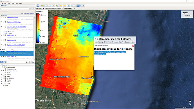Click the Save Image button

point(68,8)
